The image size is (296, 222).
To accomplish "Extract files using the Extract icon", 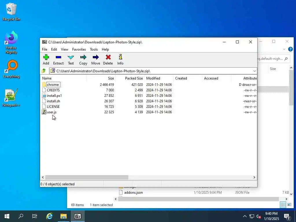I will [58, 60].
